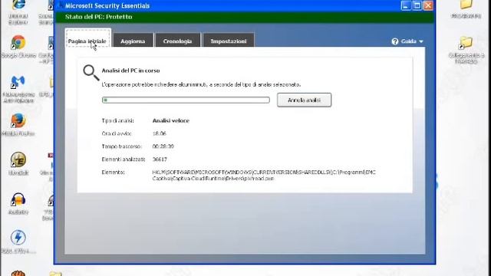Launch Mozilla Firefox desktop shortcut
This screenshot has width=491, height=276.
(x=18, y=125)
